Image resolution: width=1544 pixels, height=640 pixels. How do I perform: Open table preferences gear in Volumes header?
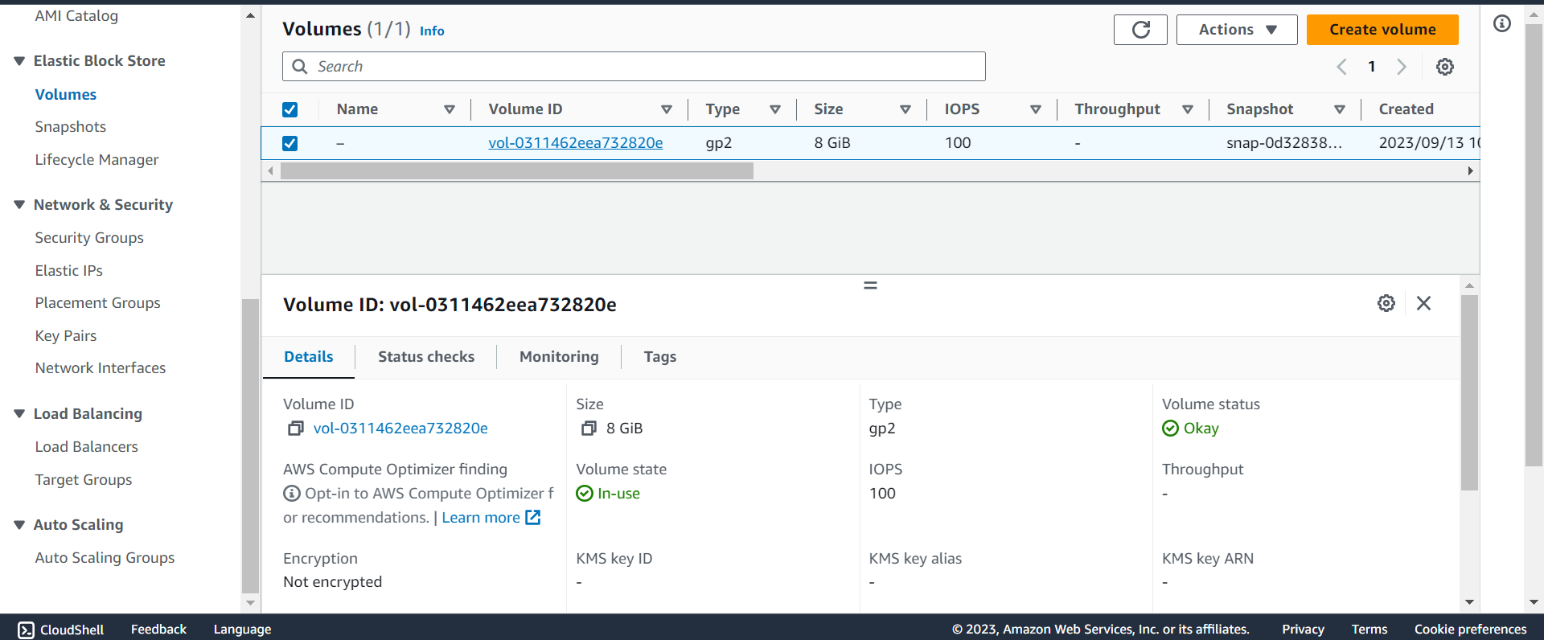[1445, 67]
